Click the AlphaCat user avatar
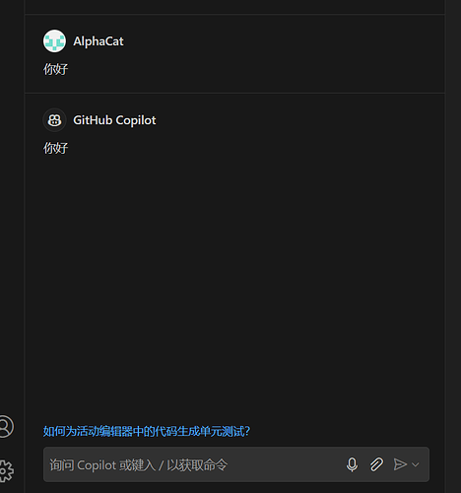This screenshot has width=461, height=493. (x=54, y=41)
